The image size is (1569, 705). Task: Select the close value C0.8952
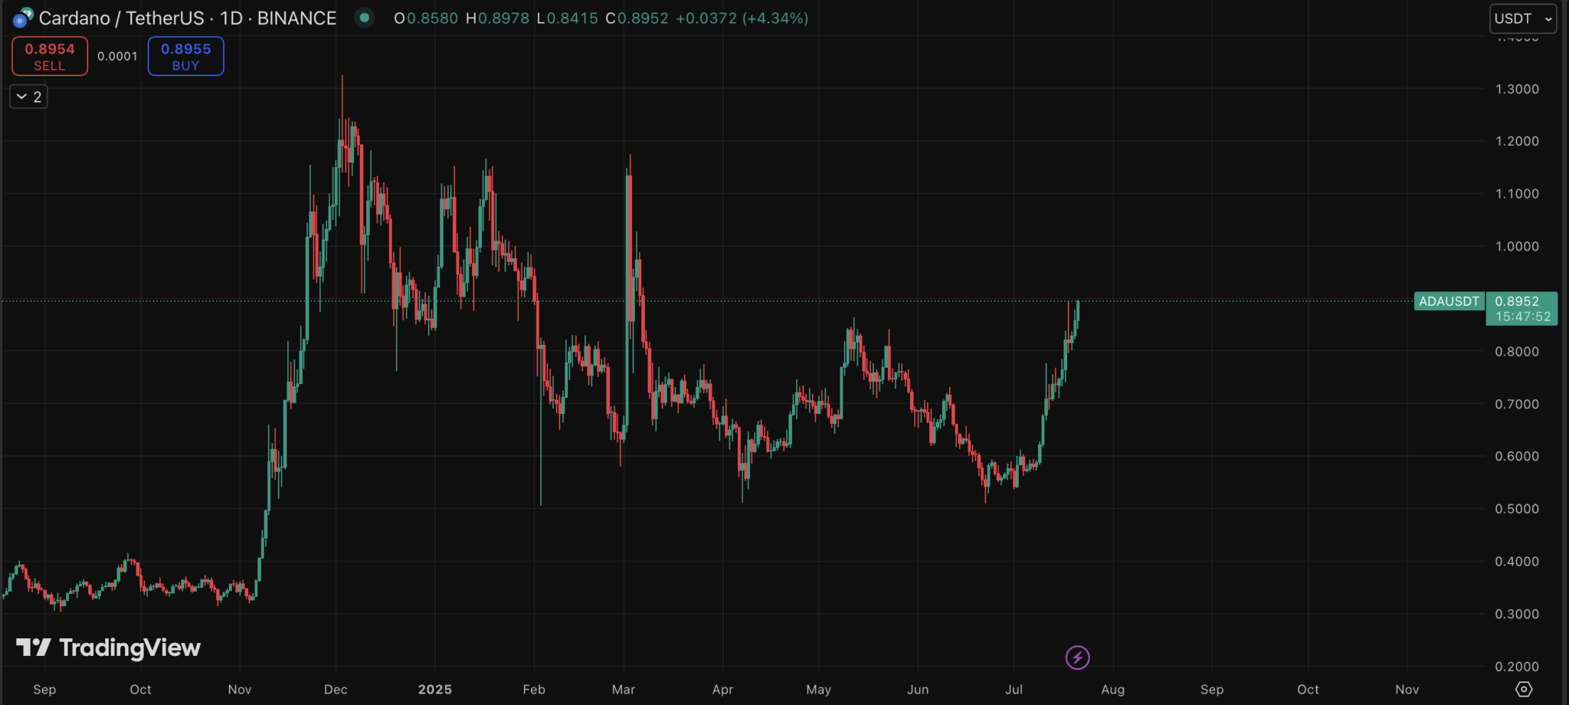(x=638, y=18)
